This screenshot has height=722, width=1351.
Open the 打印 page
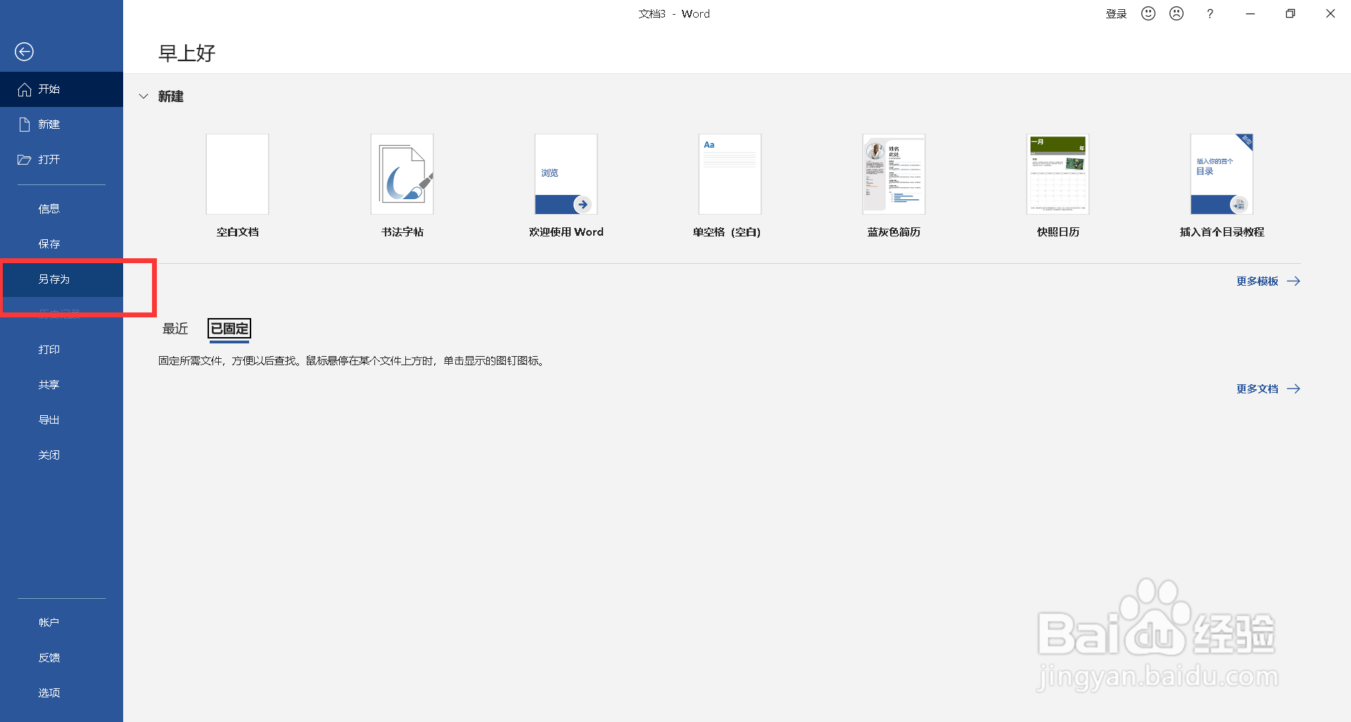click(61, 350)
